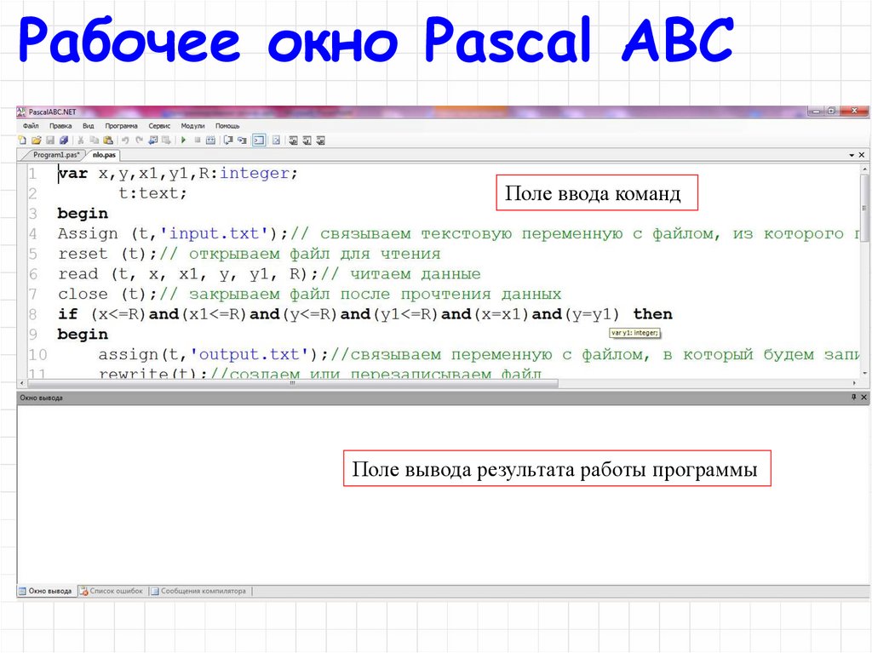Viewport: 872px width, 653px height.
Task: Switch to the Сообщения компилятора tab
Action: pos(198,591)
